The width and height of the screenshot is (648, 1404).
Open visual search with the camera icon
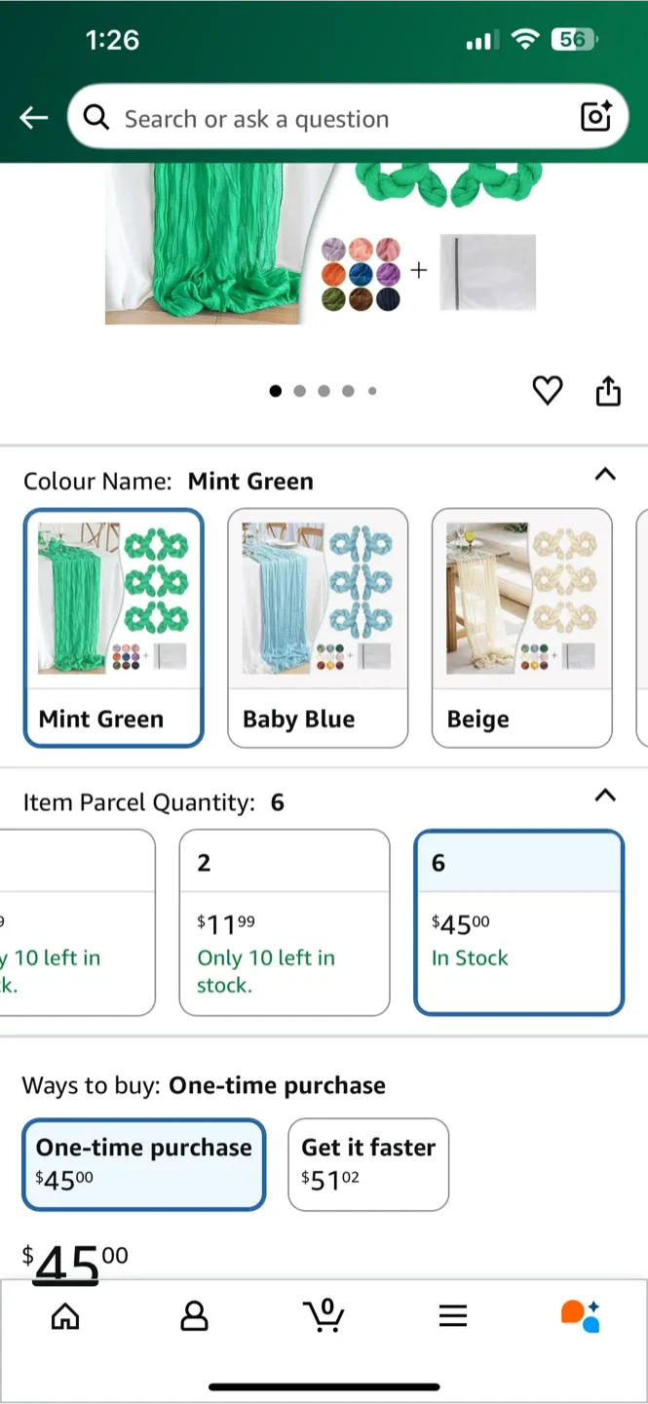coord(595,117)
